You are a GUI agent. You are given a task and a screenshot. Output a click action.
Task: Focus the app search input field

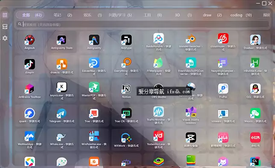tap(143, 24)
